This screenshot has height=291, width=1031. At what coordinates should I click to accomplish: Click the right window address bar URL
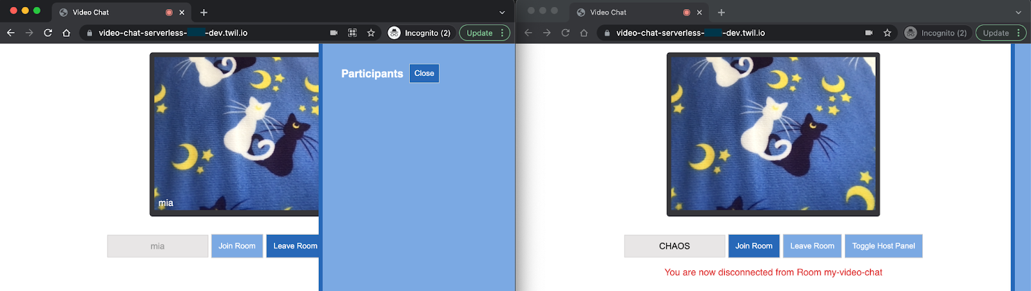point(690,33)
